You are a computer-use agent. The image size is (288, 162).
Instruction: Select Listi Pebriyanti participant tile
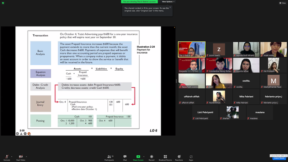205,112
